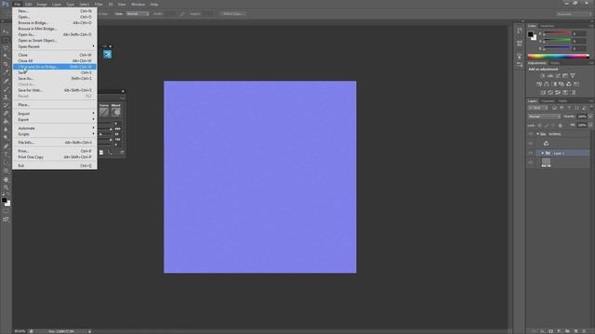Open the layer blend mode dropdown
595x334 pixels.
click(545, 117)
